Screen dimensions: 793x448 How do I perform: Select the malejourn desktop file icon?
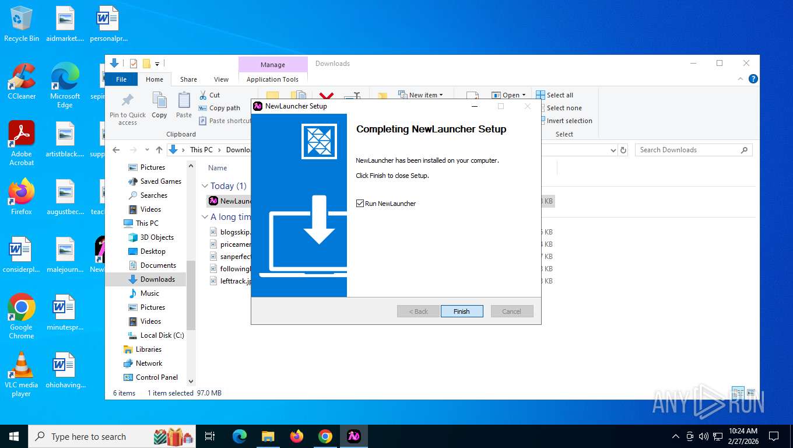65,255
